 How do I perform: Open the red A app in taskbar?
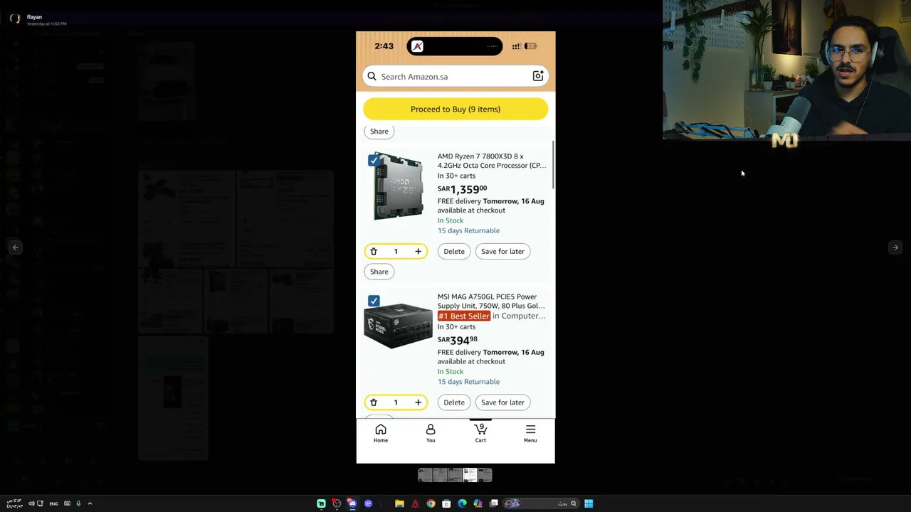(x=415, y=503)
